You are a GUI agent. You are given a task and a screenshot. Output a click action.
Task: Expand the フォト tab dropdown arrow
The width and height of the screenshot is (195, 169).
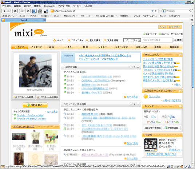(77, 47)
